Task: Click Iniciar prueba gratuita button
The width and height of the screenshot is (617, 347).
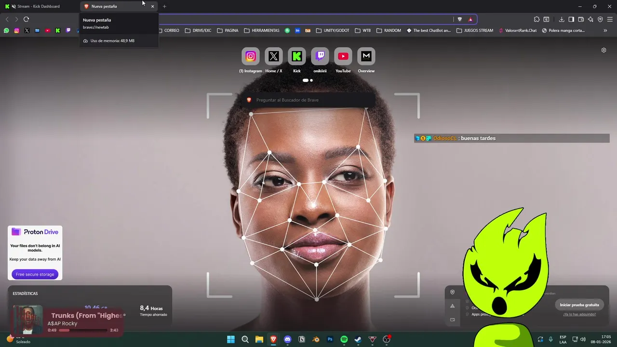Action: (x=579, y=305)
